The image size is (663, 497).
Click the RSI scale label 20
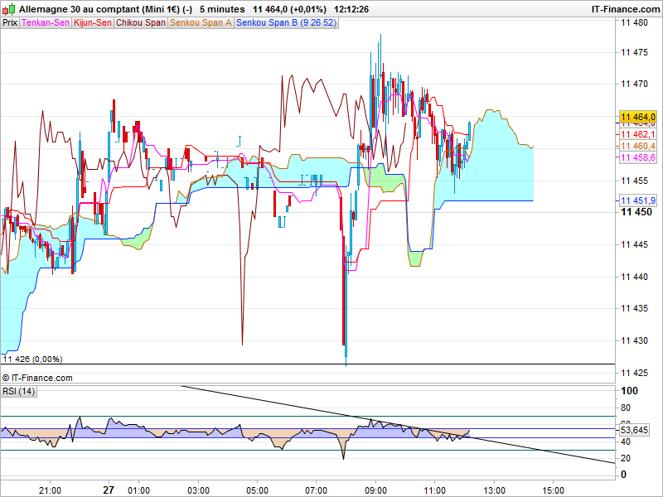click(x=626, y=458)
